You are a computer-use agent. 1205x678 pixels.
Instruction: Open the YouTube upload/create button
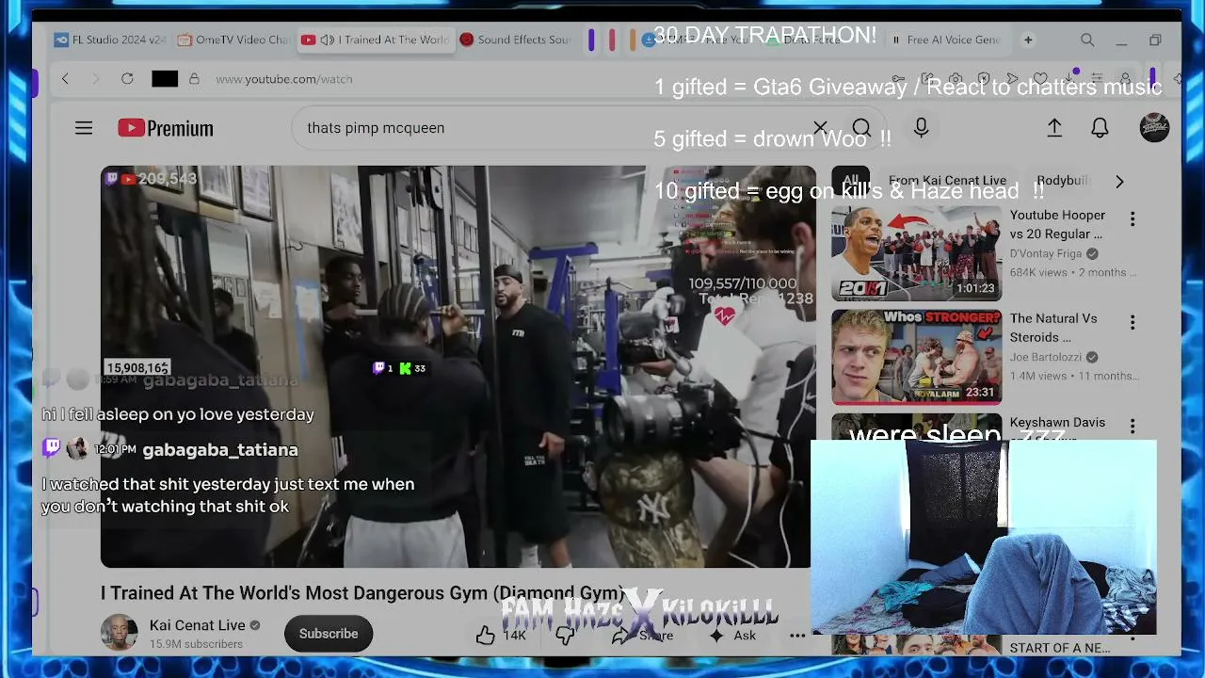[1054, 128]
